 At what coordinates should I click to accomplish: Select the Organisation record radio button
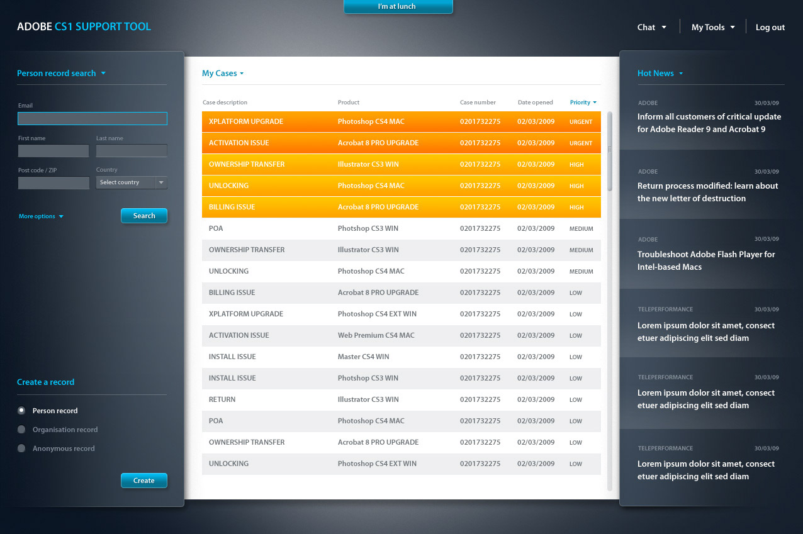click(21, 430)
